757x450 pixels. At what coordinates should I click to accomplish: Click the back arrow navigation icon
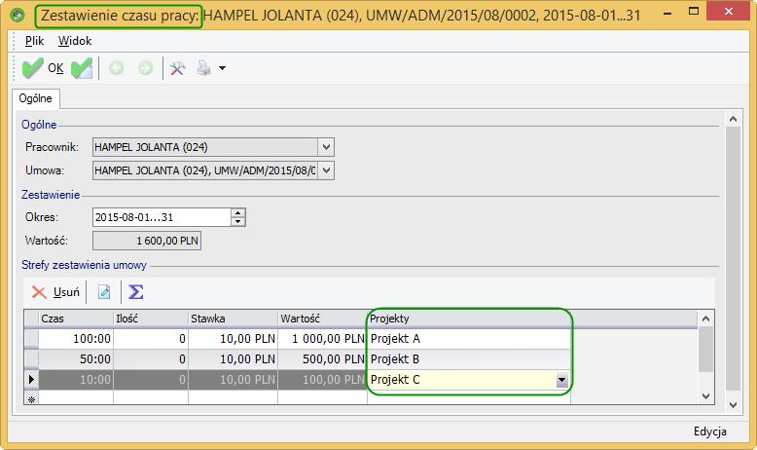(x=117, y=68)
